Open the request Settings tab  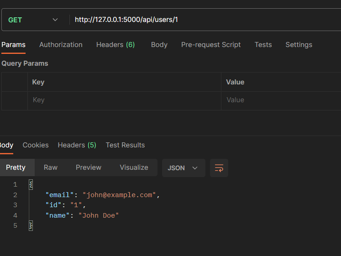(299, 45)
